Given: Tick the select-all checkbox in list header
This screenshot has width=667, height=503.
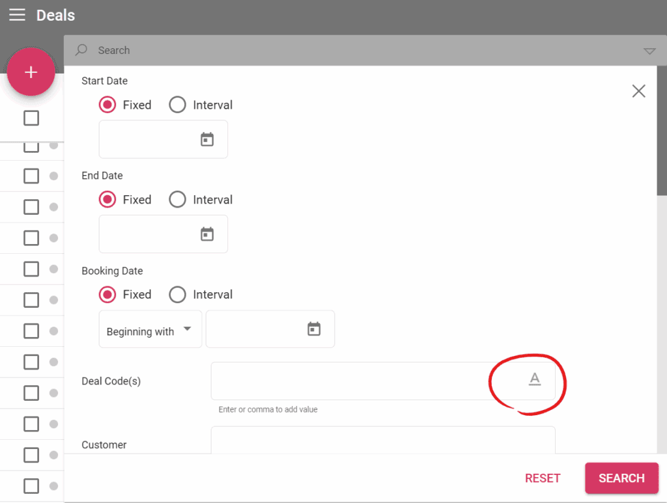Looking at the screenshot, I should tap(31, 118).
